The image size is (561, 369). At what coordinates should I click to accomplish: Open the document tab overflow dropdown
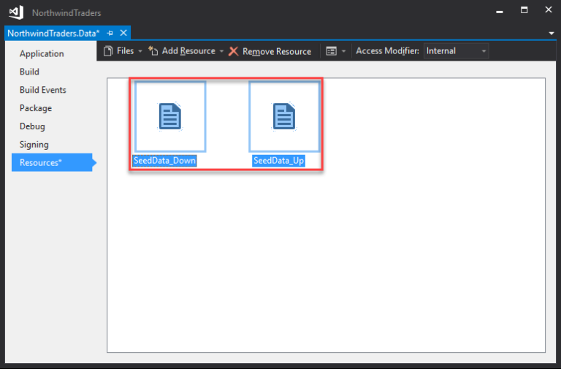[552, 34]
